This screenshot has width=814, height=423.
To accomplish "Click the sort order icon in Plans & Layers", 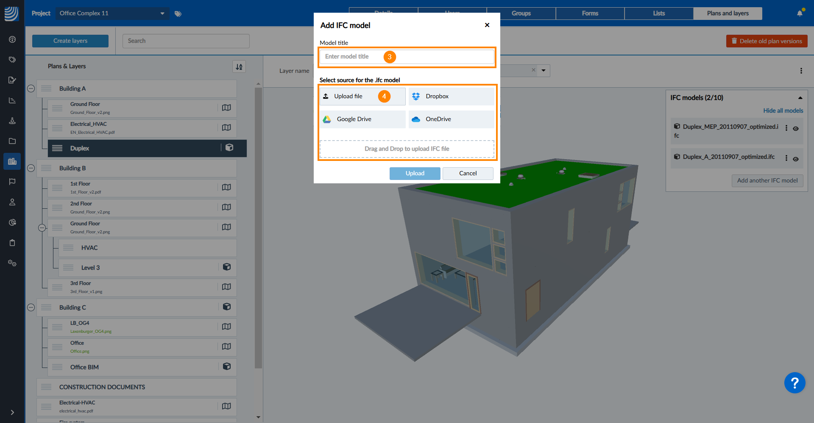I will [239, 66].
